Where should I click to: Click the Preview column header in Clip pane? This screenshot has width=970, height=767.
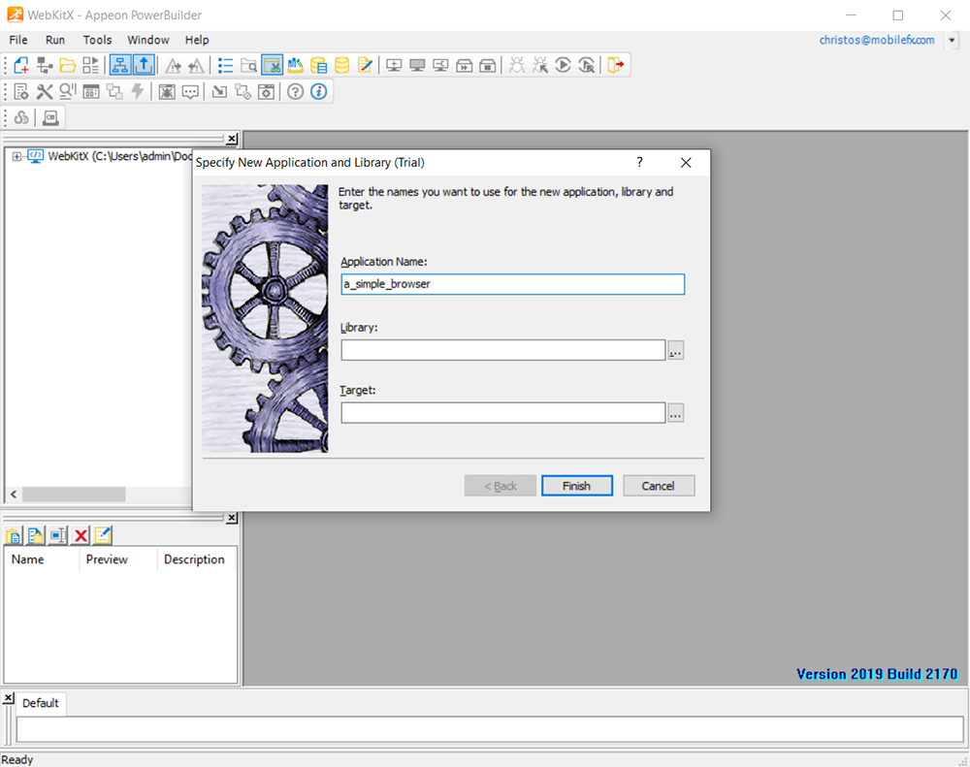[118, 559]
